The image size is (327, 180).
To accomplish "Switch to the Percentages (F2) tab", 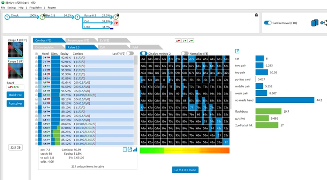I will click(81, 40).
